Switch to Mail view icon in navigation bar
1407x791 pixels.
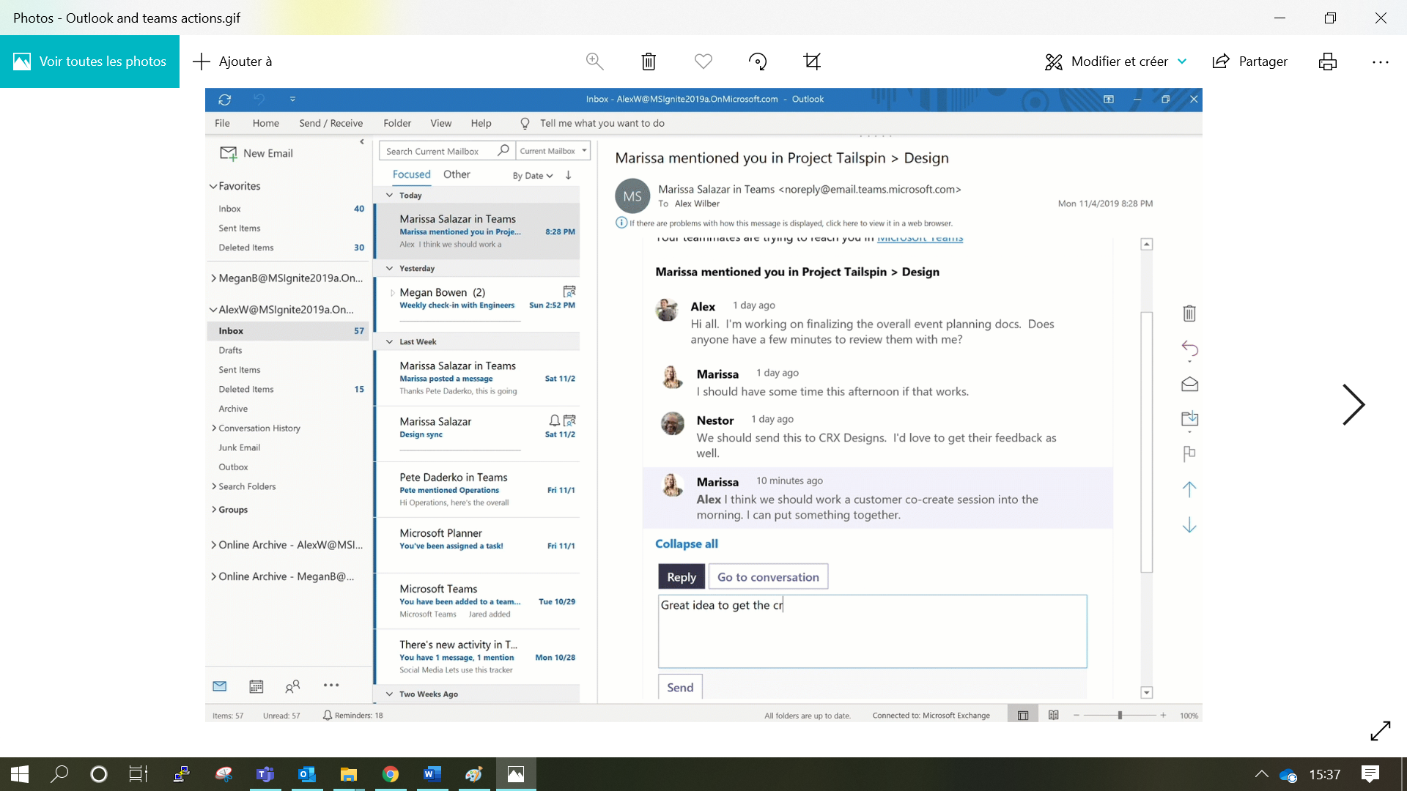point(220,686)
